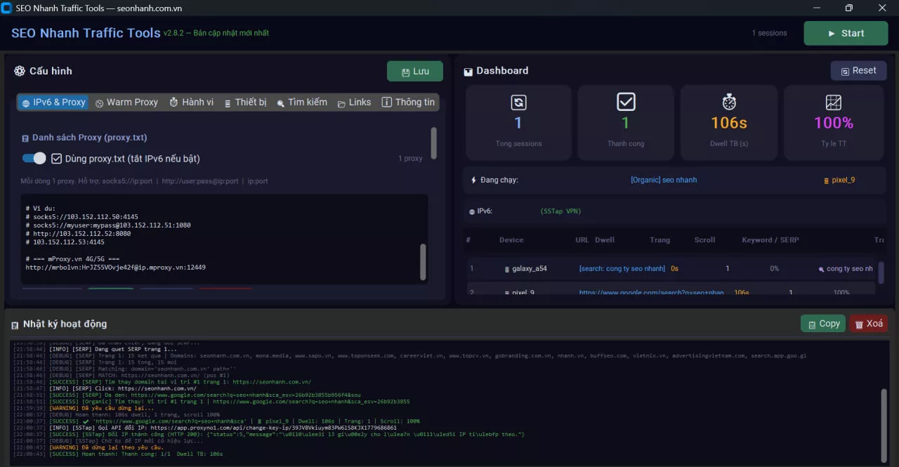Copy the activity log

(x=823, y=324)
